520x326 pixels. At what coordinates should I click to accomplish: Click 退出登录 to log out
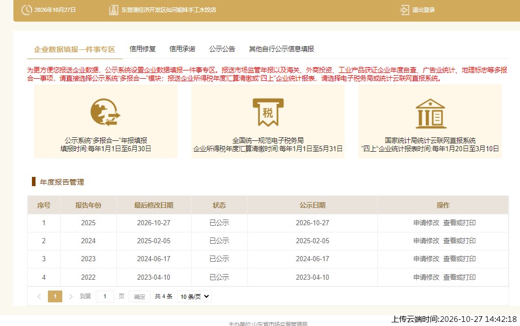424,10
